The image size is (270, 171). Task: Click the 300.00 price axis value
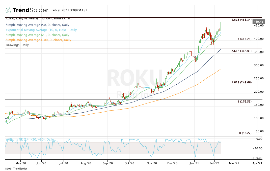pos(259,65)
